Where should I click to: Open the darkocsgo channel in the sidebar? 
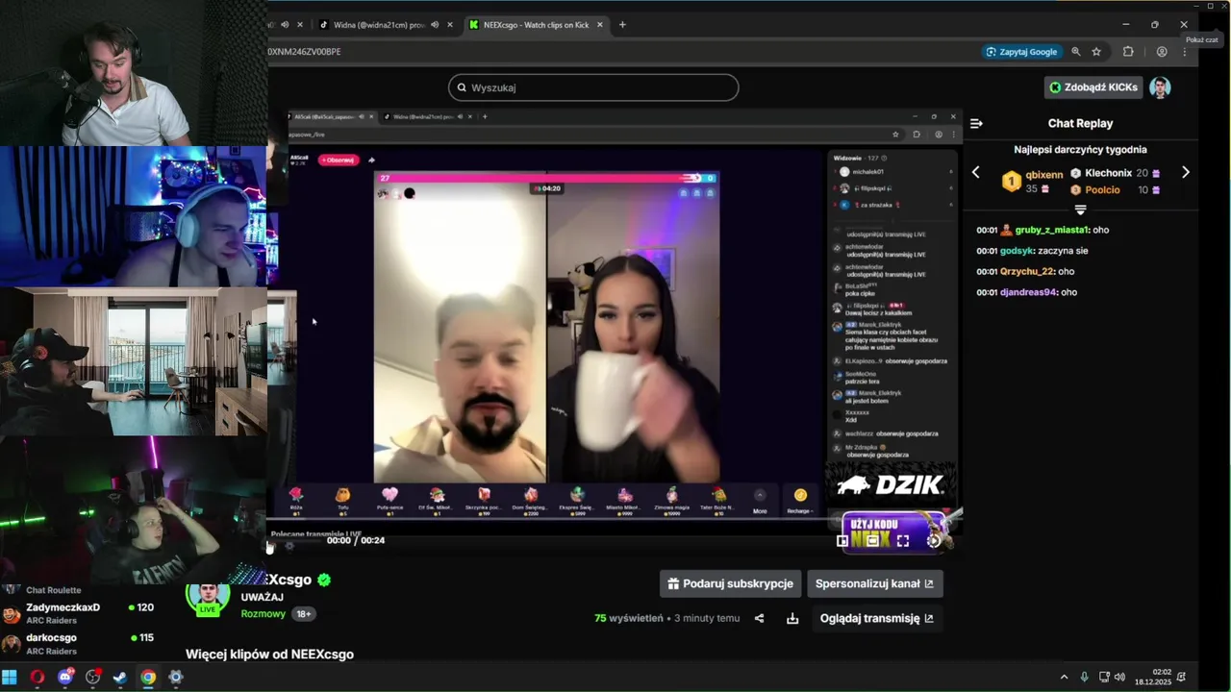click(78, 643)
